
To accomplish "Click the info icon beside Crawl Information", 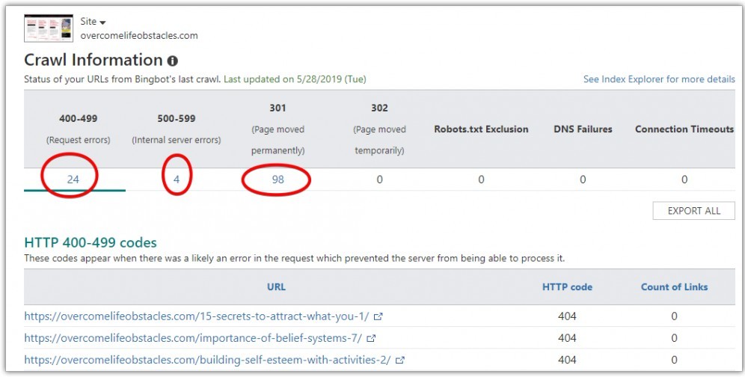I will (173, 61).
